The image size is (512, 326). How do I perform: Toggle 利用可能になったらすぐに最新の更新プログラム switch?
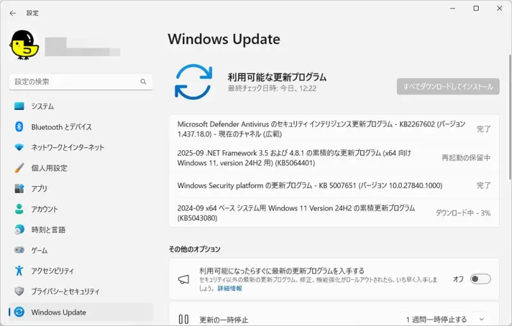pyautogui.click(x=481, y=279)
